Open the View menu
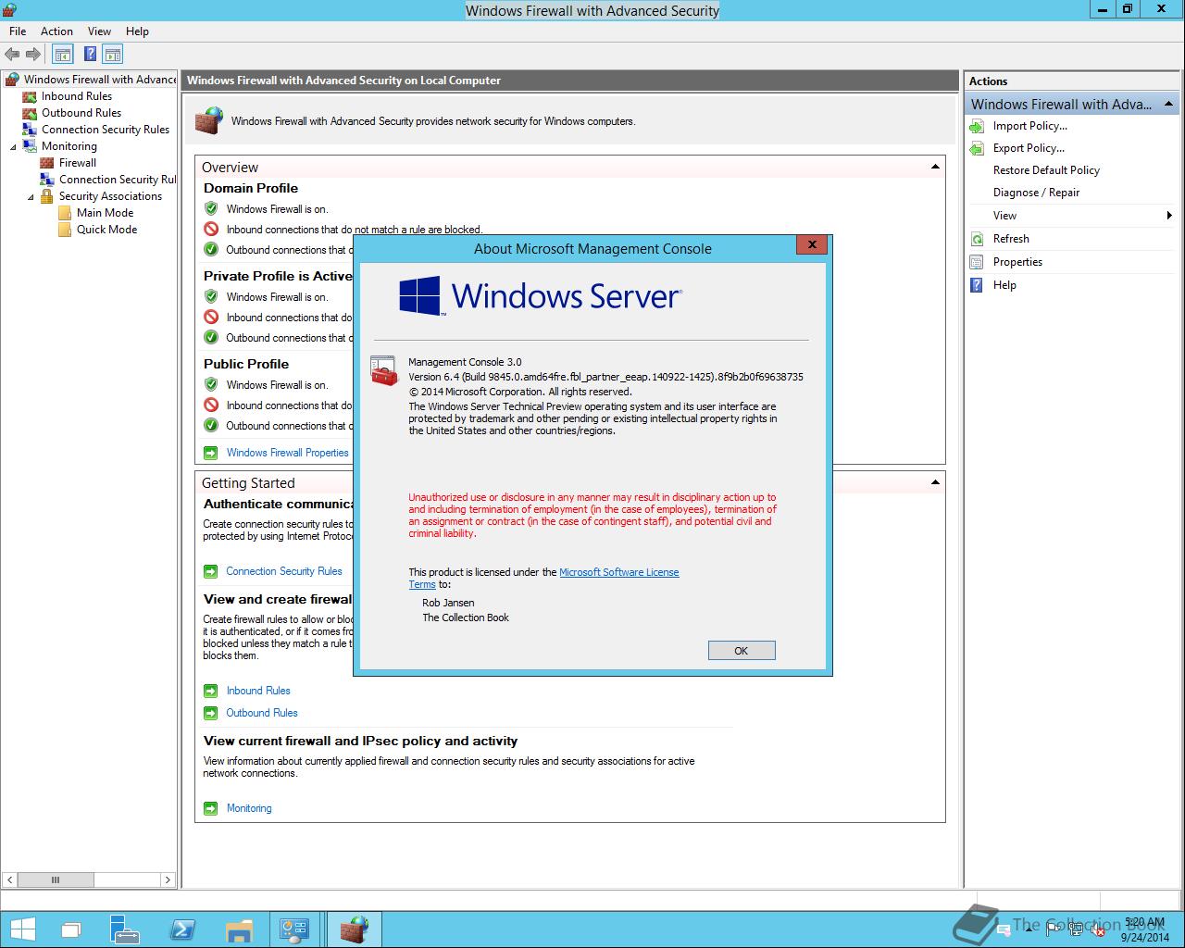1185x948 pixels. (99, 31)
